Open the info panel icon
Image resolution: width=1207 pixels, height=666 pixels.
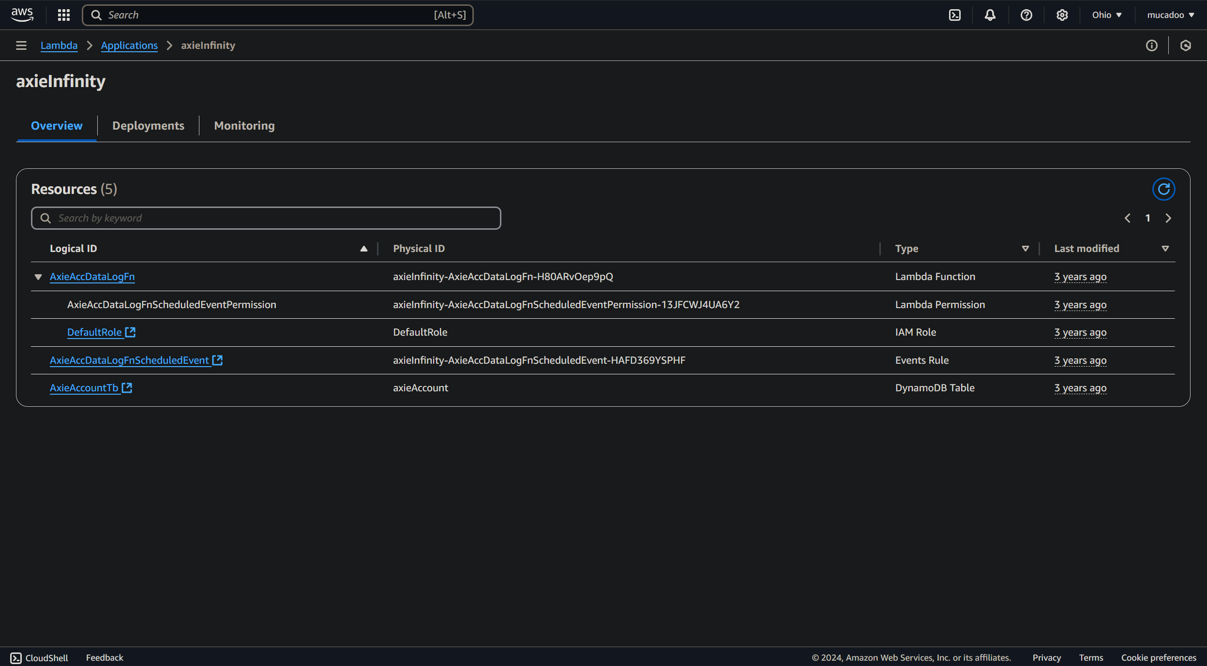point(1151,45)
